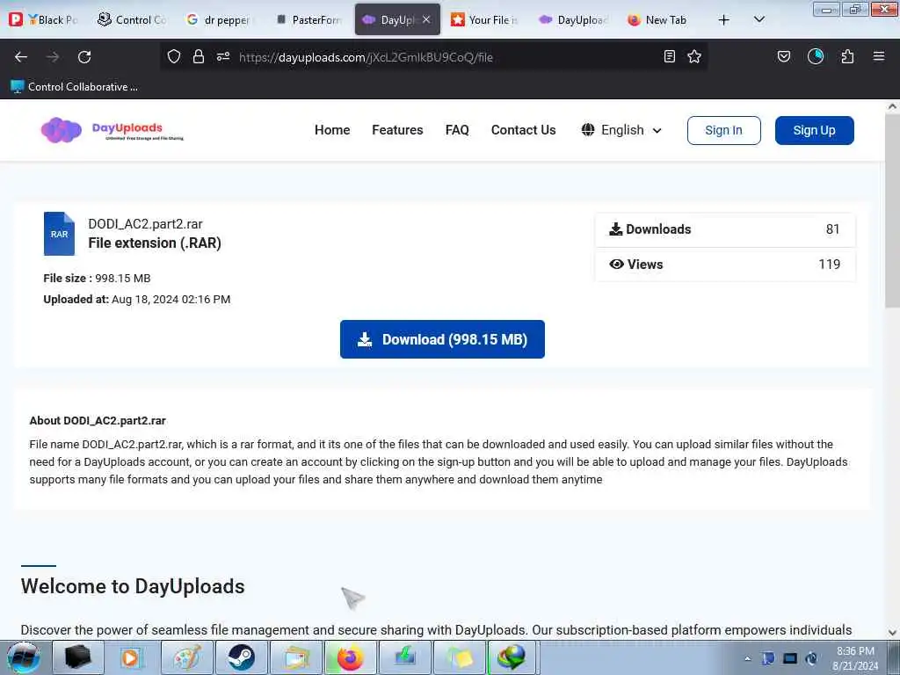Screen dimensions: 900x675
Task: Open the extensions puzzle icon
Action: pyautogui.click(x=847, y=56)
